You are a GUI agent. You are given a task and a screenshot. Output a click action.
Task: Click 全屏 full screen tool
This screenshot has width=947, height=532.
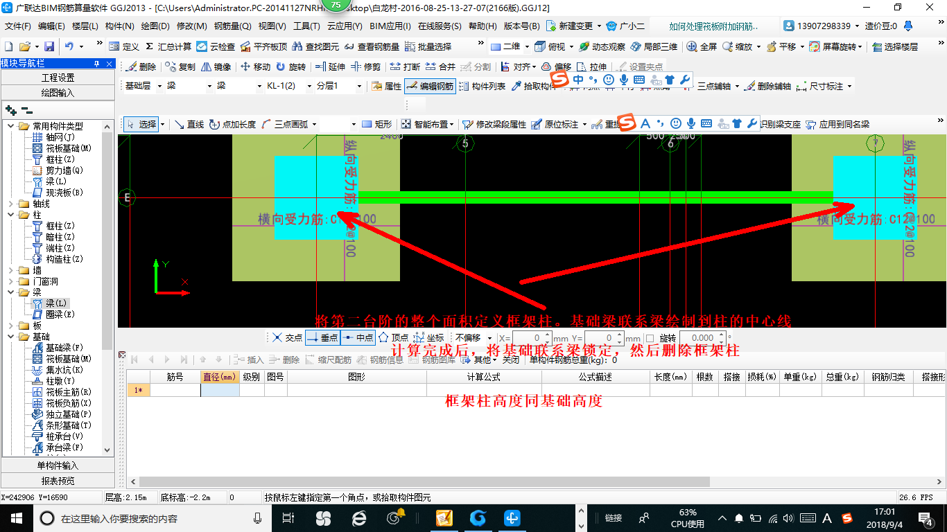coord(702,46)
